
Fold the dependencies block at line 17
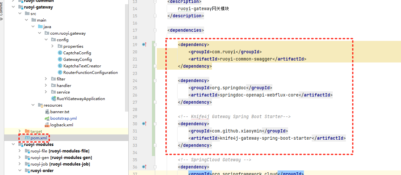coord(155,30)
